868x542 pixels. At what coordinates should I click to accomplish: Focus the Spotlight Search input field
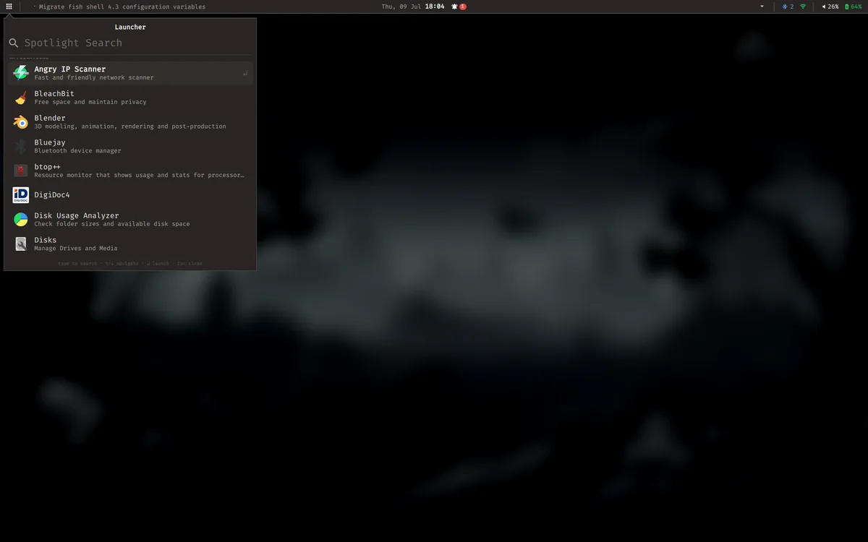(x=137, y=43)
